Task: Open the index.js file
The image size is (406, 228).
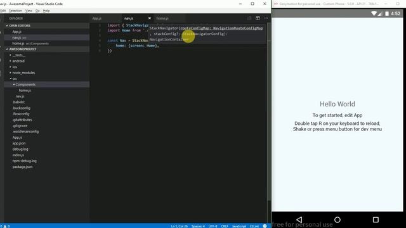Action: [18, 155]
